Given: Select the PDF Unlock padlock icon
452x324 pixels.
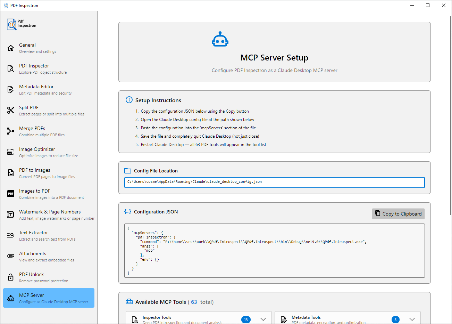Looking at the screenshot, I should tap(11, 277).
